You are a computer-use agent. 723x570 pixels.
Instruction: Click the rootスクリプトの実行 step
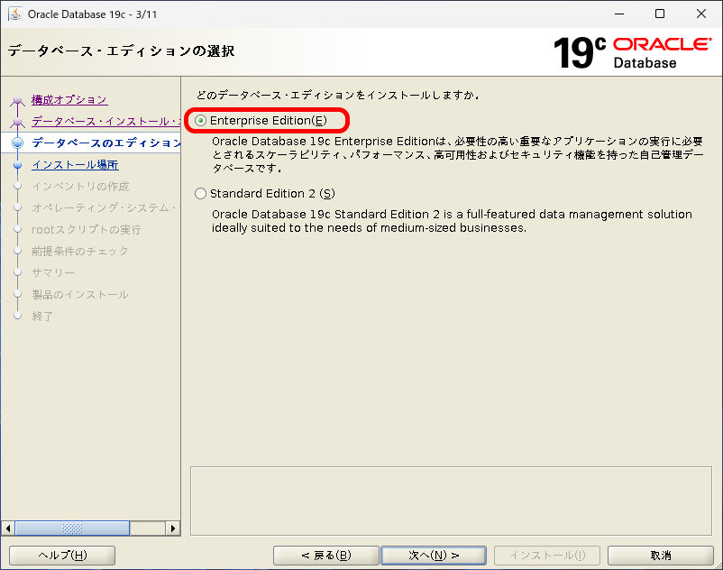[x=87, y=230]
